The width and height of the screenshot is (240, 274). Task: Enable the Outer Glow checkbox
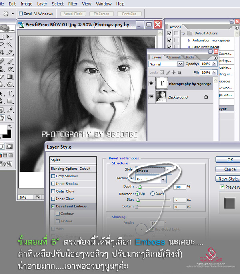click(x=53, y=191)
